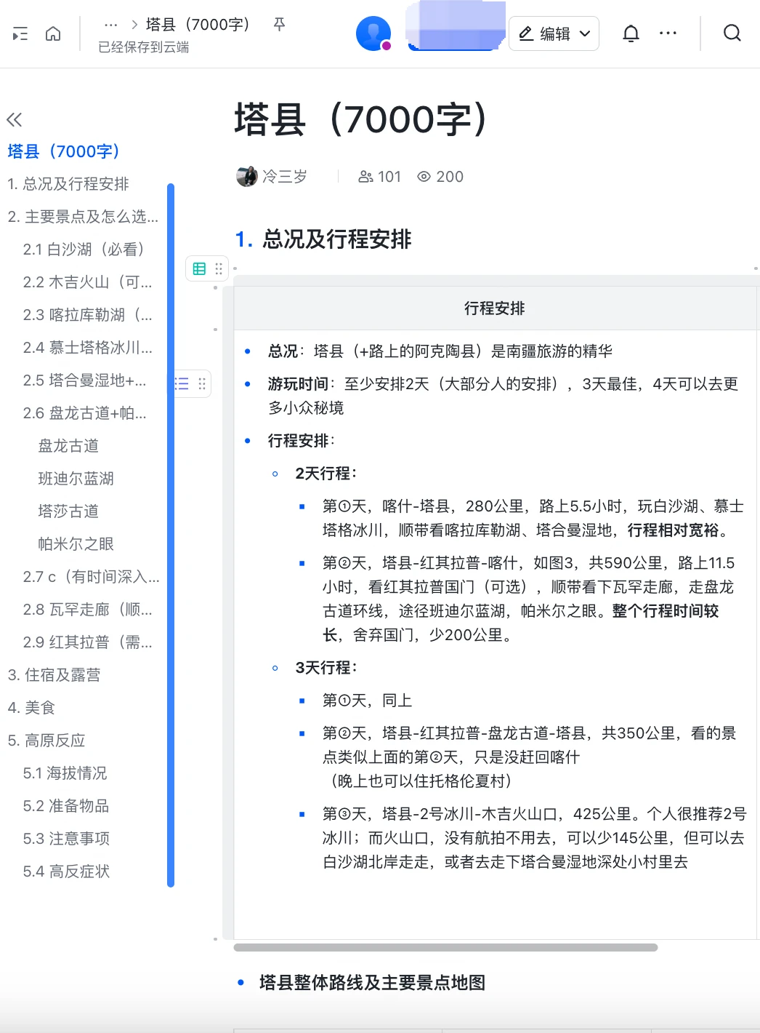The height and width of the screenshot is (1033, 760).
Task: Collapse the outline with double chevron
Action: 14,119
